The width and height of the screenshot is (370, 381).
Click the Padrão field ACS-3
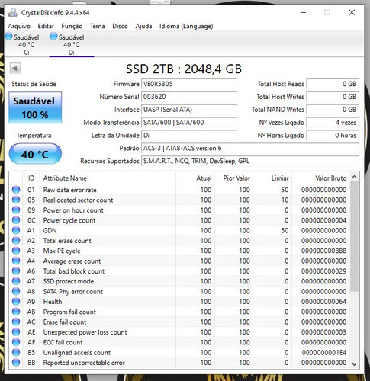point(250,148)
